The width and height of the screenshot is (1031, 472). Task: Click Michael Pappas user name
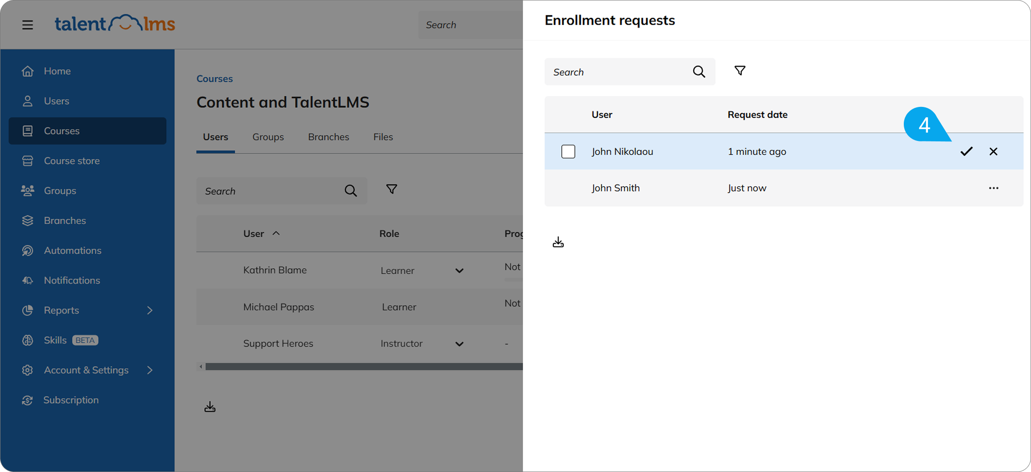279,307
